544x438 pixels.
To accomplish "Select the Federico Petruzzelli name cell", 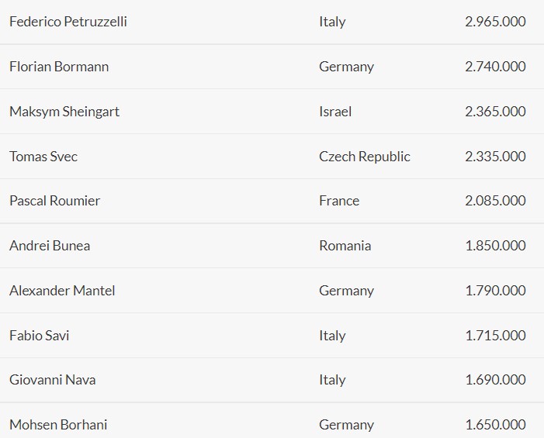I will 68,22.
